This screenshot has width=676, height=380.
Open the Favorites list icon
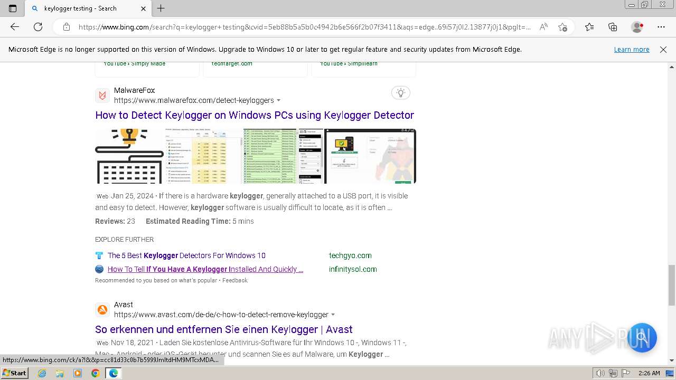click(589, 27)
